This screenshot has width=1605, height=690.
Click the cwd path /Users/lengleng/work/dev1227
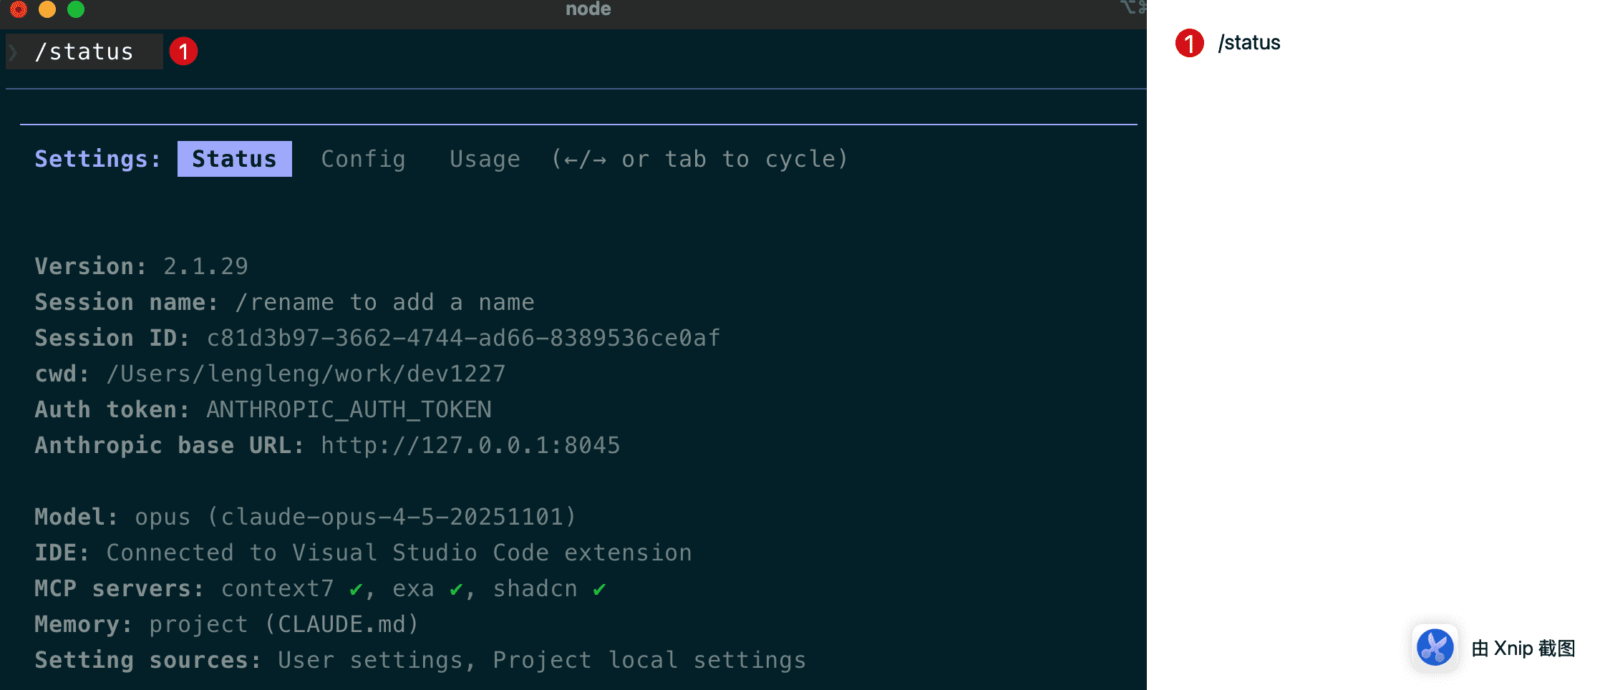point(306,374)
